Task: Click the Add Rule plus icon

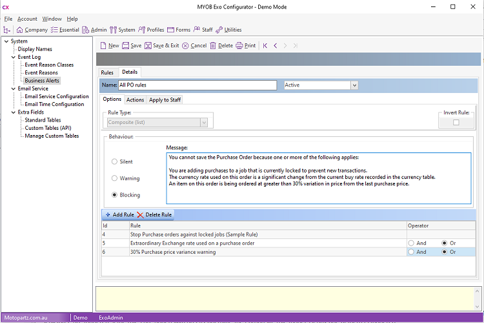Action: [x=108, y=214]
